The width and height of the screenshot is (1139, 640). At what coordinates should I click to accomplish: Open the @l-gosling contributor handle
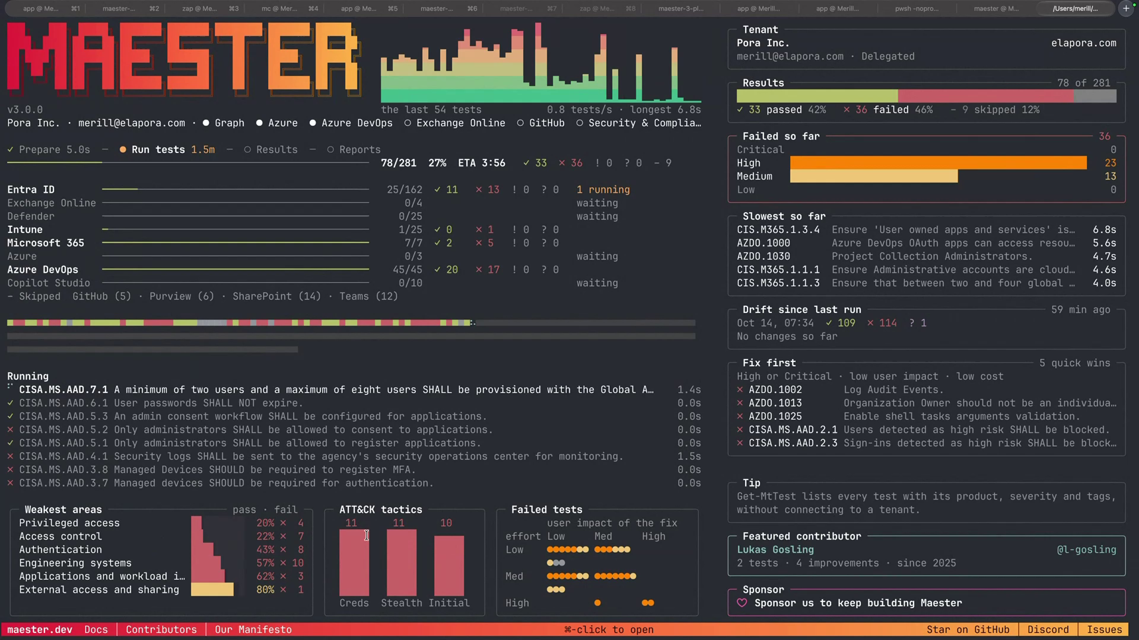[1087, 549]
